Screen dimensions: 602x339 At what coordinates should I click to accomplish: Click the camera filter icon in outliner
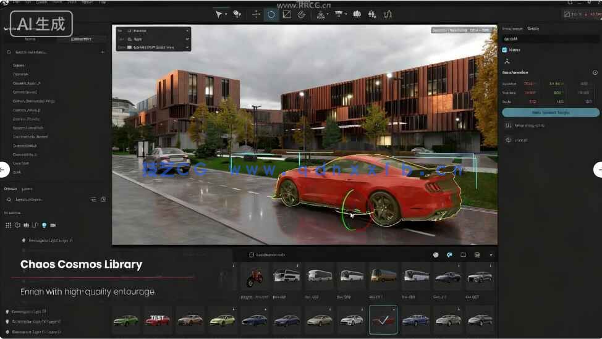tap(53, 225)
